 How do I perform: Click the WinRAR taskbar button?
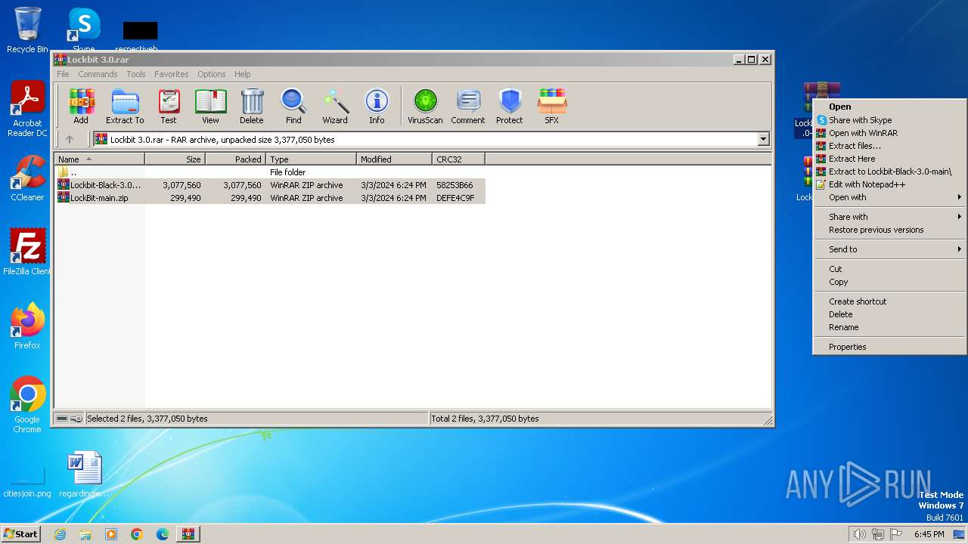(x=188, y=534)
